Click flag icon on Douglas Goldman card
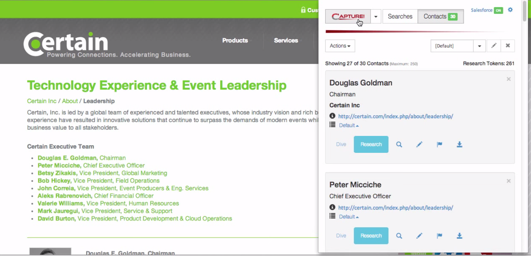Image resolution: width=531 pixels, height=256 pixels. 440,144
